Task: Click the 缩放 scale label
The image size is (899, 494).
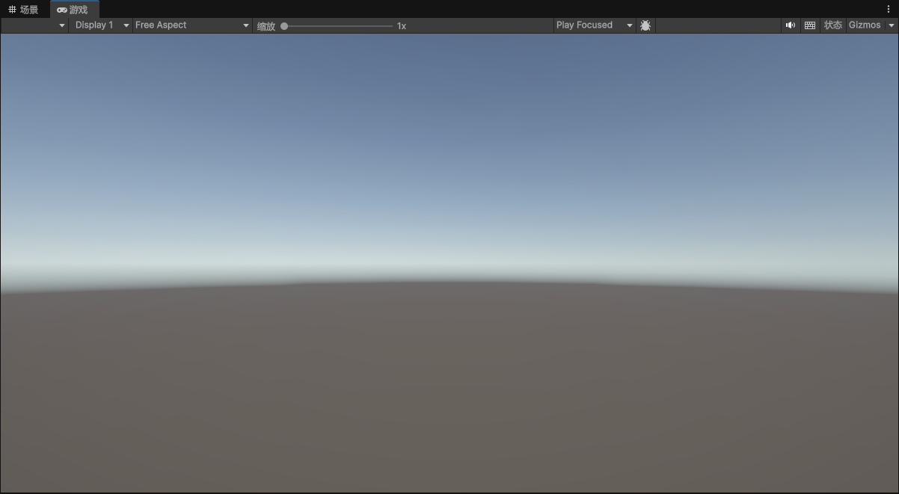Action: (266, 26)
